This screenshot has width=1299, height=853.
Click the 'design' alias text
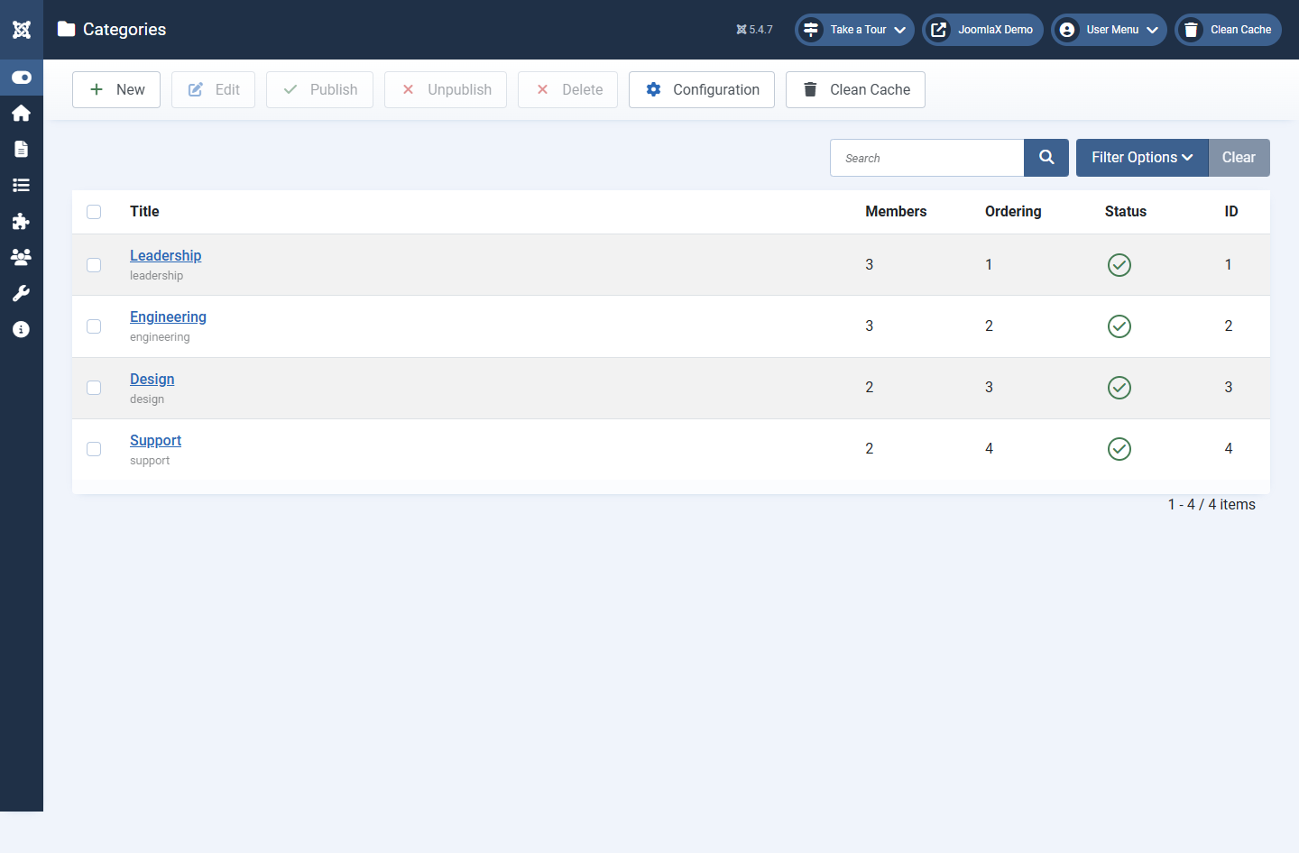pos(147,399)
